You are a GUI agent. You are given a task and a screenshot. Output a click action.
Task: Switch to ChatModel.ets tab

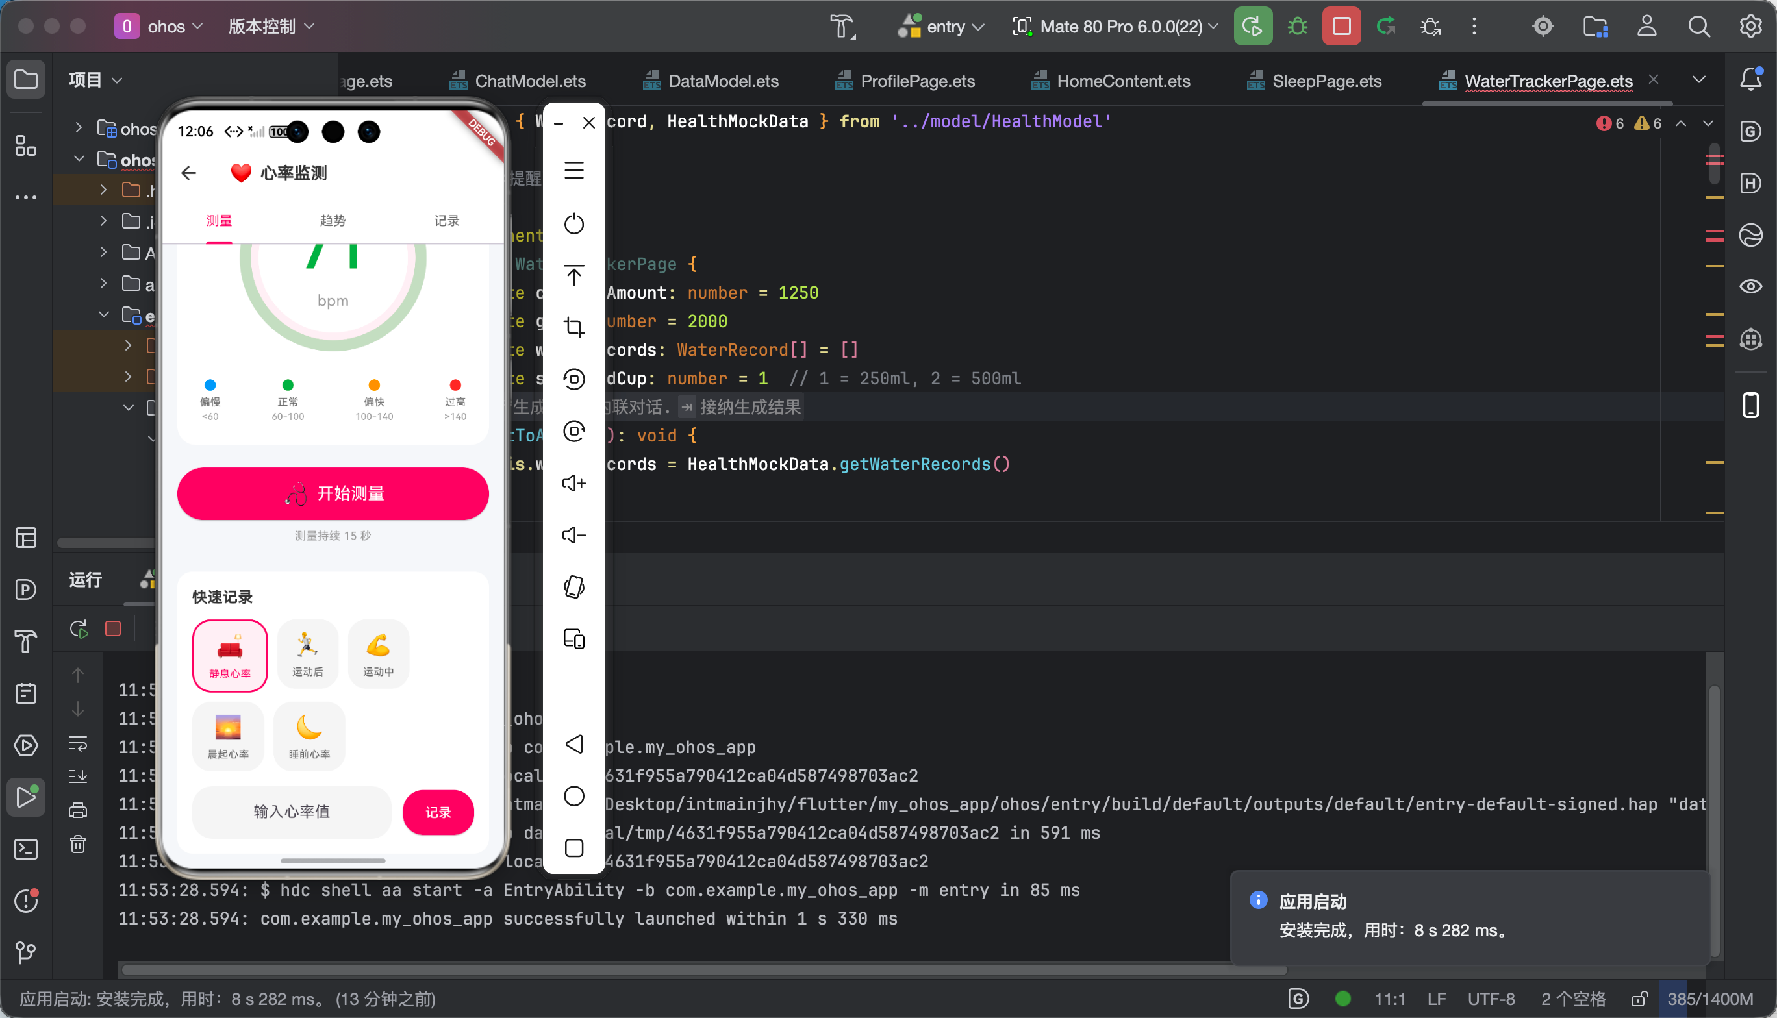pos(519,81)
